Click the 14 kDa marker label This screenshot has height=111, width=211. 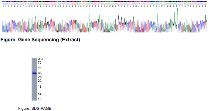coord(39,94)
